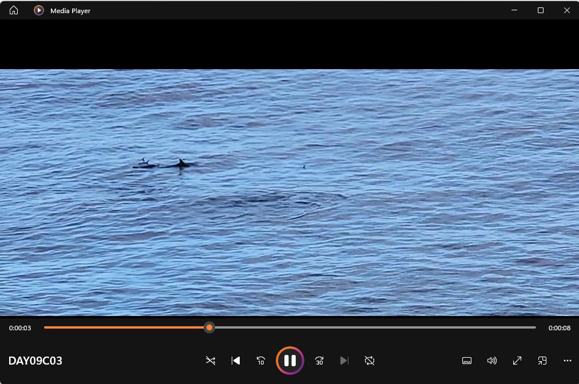Viewport: 579px width, 384px height.
Task: Pause the video playback
Action: (290, 361)
